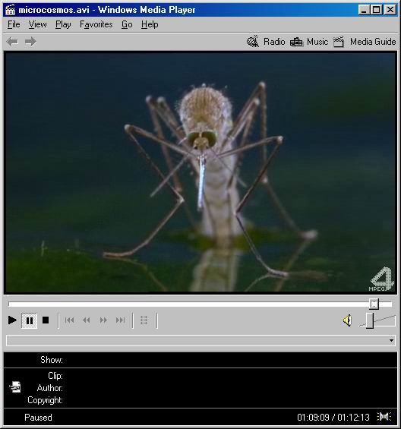Mute audio using the speaker icon
This screenshot has width=401, height=429.
(x=347, y=320)
